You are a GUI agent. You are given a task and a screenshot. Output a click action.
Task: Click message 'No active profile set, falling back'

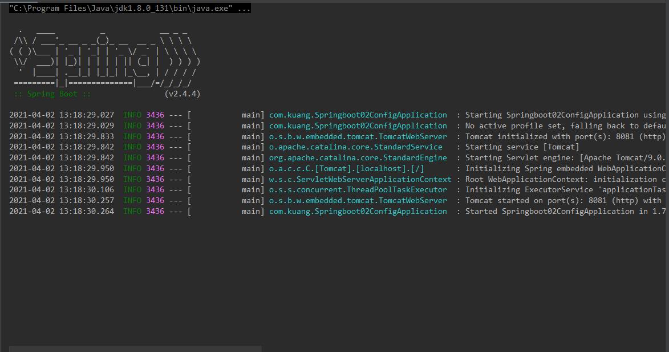[545, 126]
